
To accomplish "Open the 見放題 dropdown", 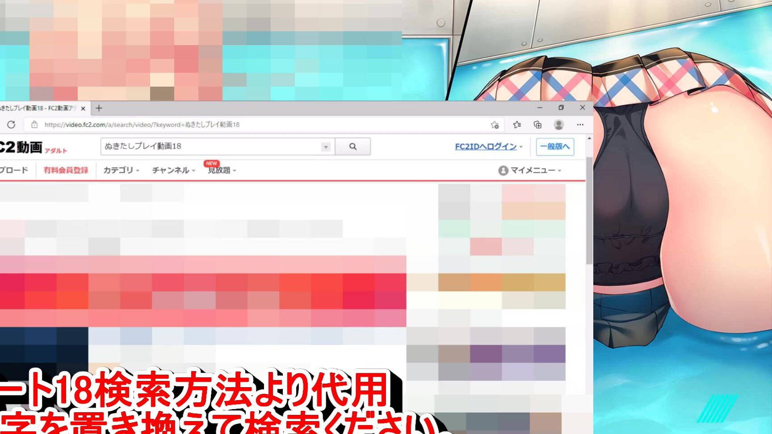I will [x=219, y=171].
